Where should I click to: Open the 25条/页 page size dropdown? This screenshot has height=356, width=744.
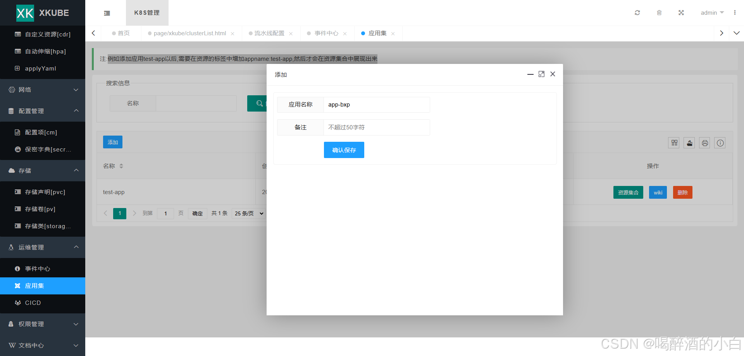coord(248,213)
